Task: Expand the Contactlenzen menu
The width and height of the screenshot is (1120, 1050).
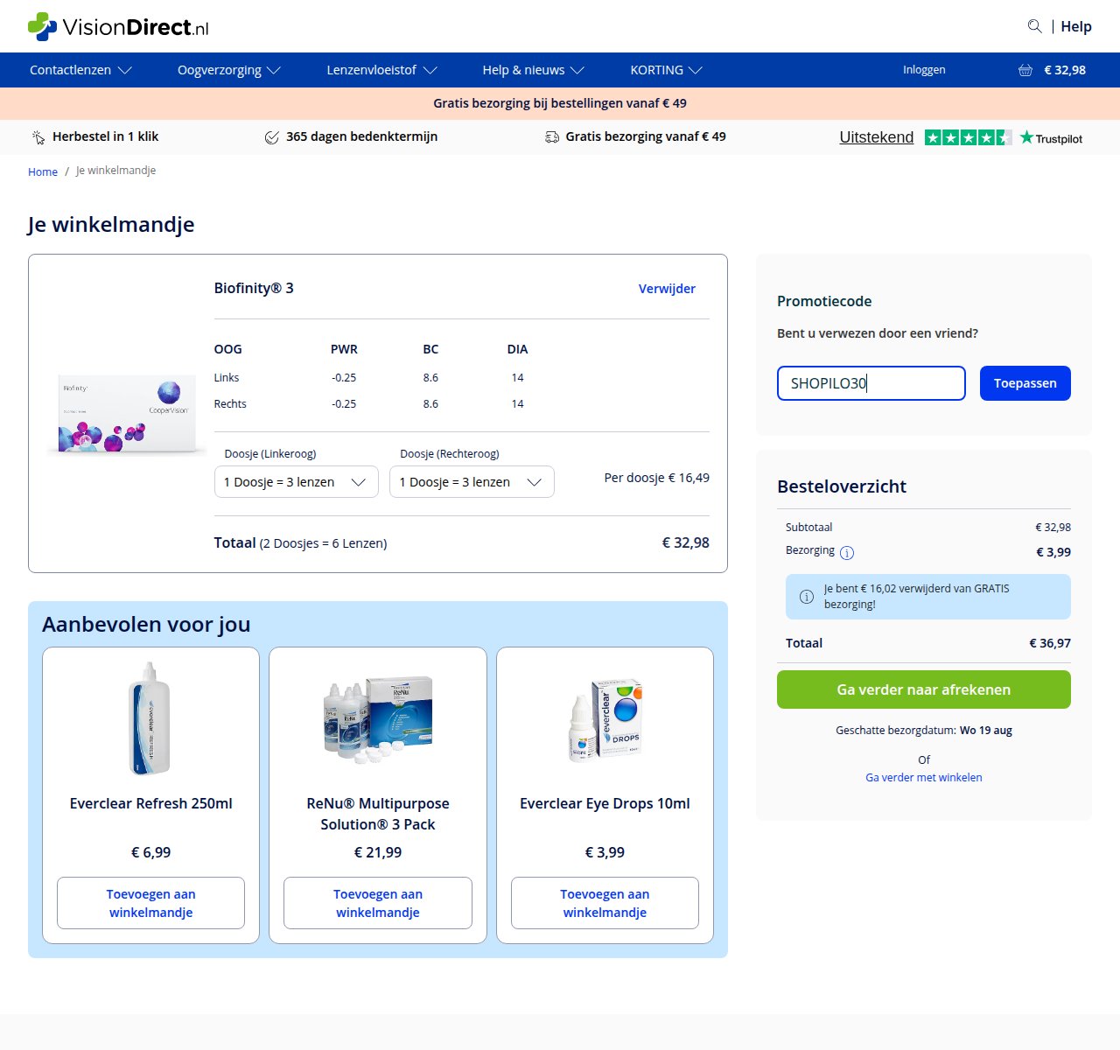Action: click(x=80, y=70)
